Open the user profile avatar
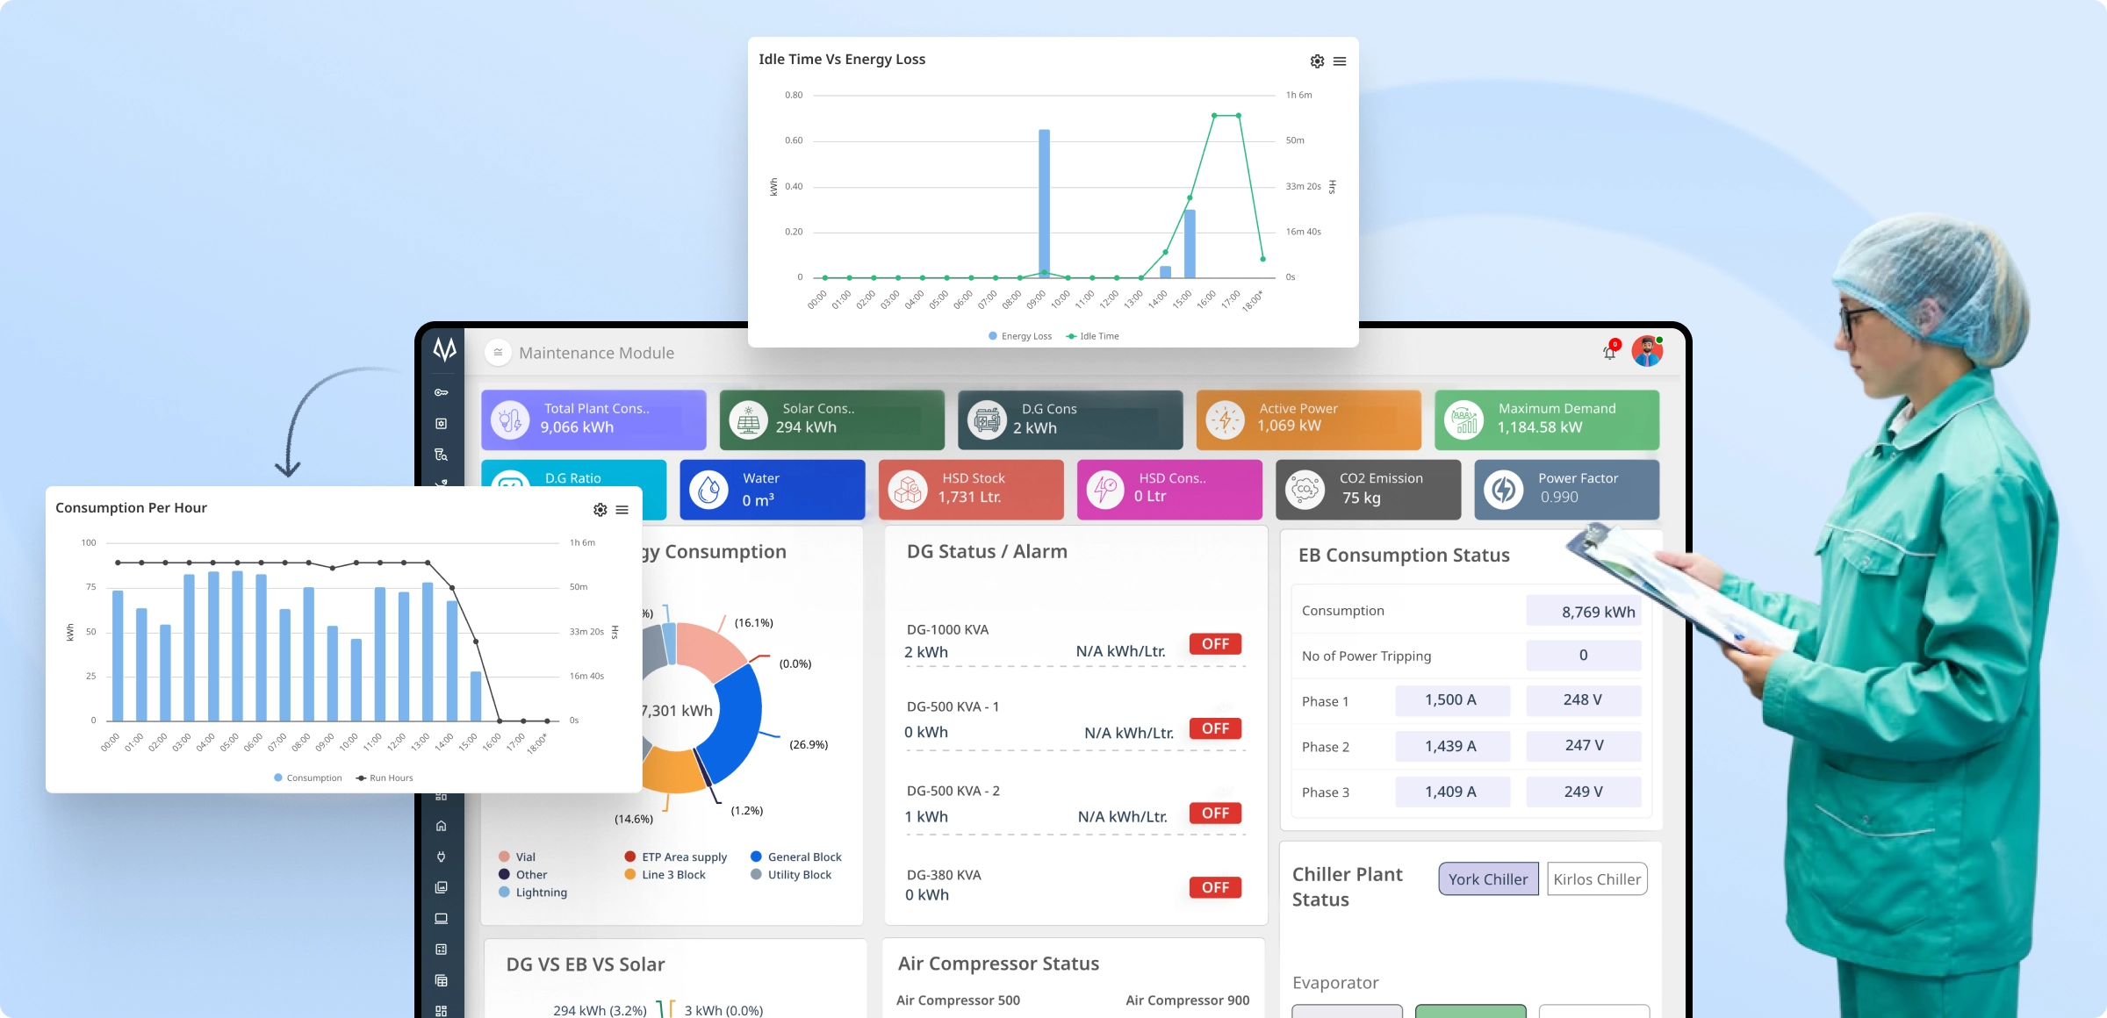The height and width of the screenshot is (1018, 2107). pos(1647,351)
